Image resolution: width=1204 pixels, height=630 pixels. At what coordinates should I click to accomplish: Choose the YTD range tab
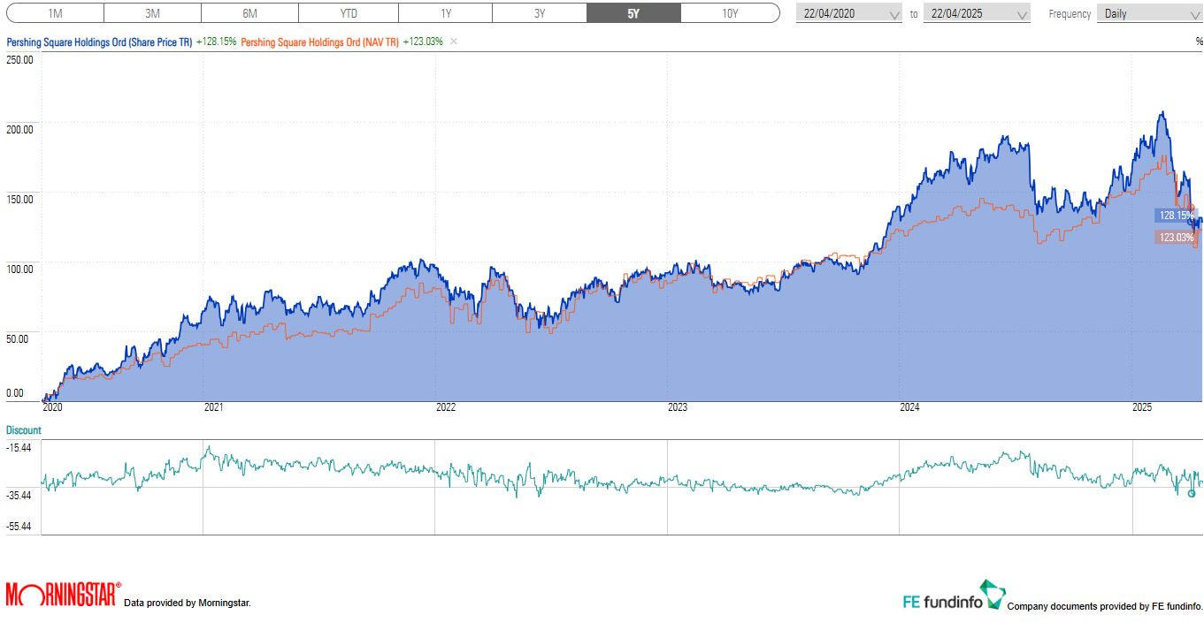[x=349, y=13]
